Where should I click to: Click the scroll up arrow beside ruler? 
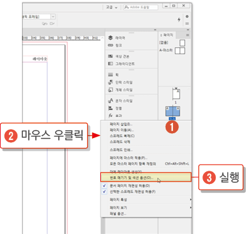102,38
